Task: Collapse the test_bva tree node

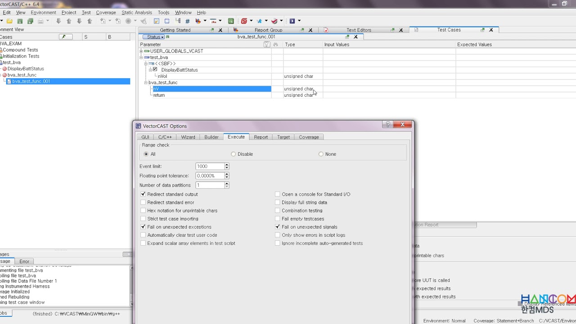Action: (x=141, y=57)
